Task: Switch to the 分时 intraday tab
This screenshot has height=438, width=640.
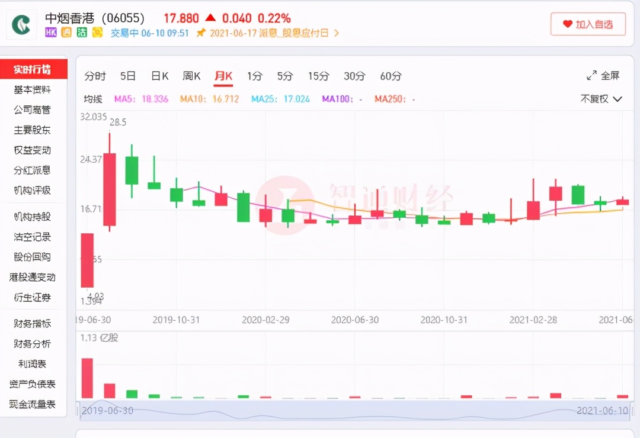Action: [x=96, y=76]
